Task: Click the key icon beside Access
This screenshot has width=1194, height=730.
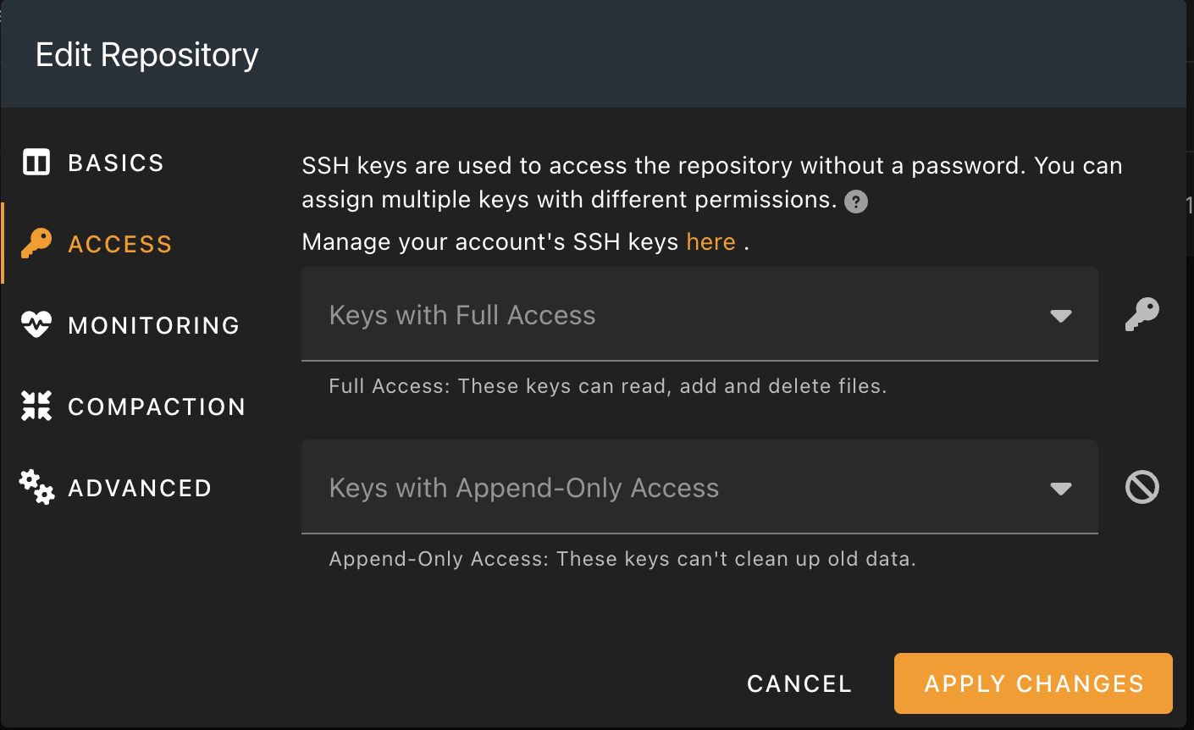Action: 36,243
